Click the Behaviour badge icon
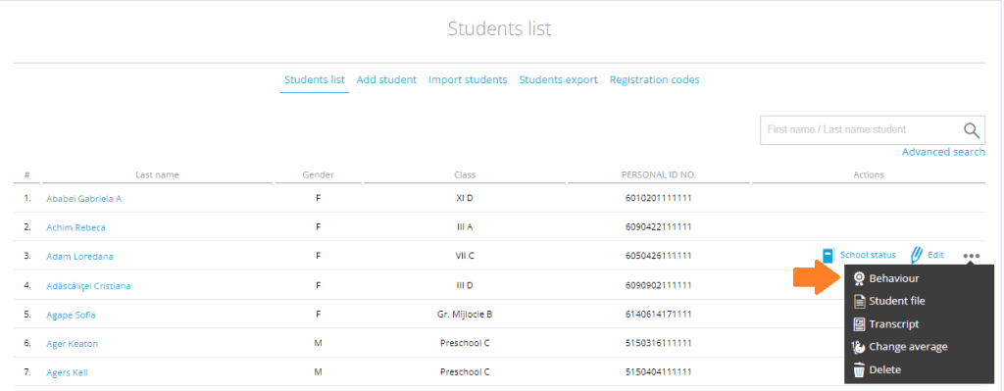 coord(859,278)
